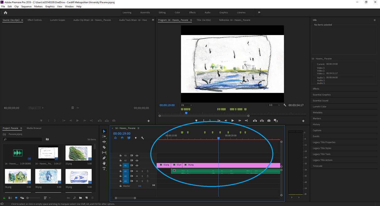Image resolution: width=380 pixels, height=206 pixels.
Task: Mute audio track A1
Action: pos(137,171)
